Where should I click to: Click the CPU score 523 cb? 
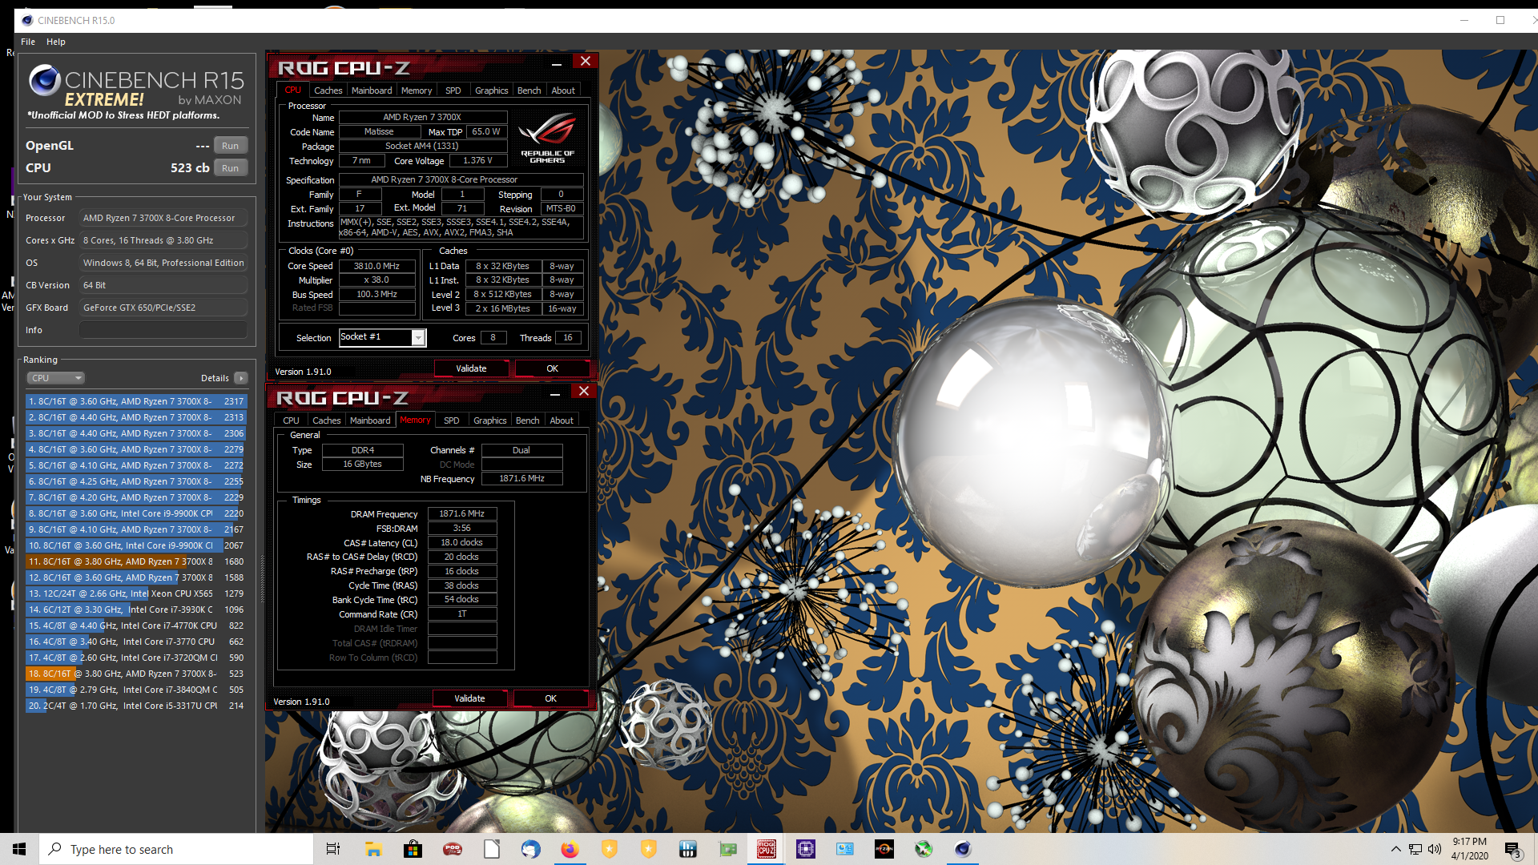(x=190, y=167)
